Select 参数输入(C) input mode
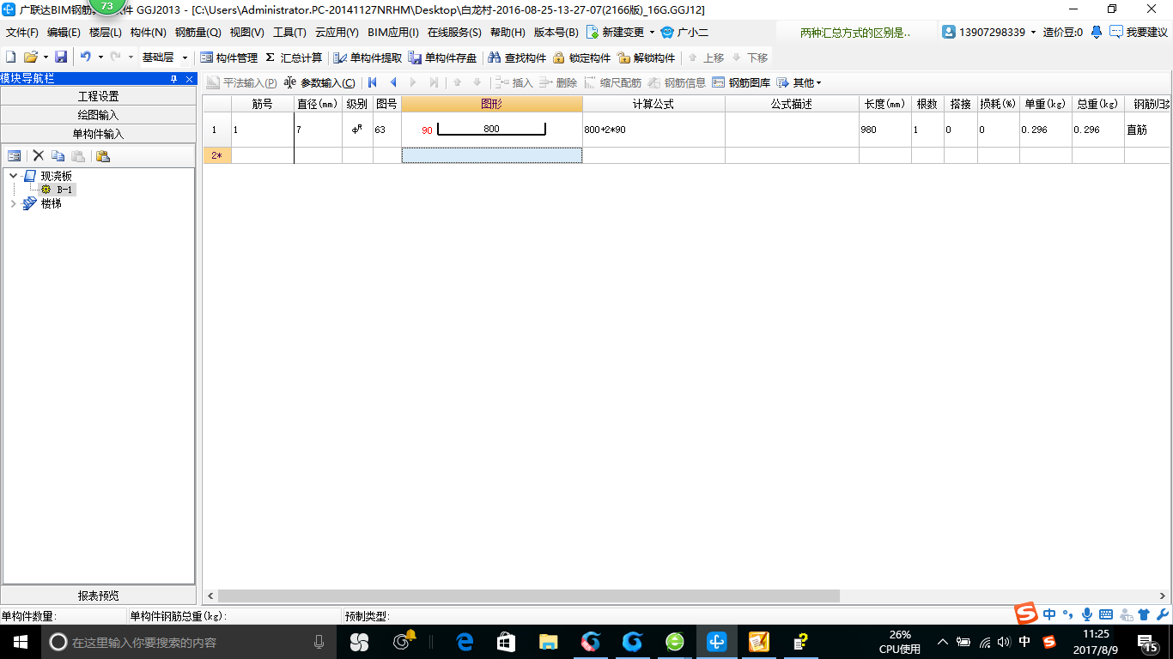Image resolution: width=1173 pixels, height=659 pixels. tap(319, 83)
